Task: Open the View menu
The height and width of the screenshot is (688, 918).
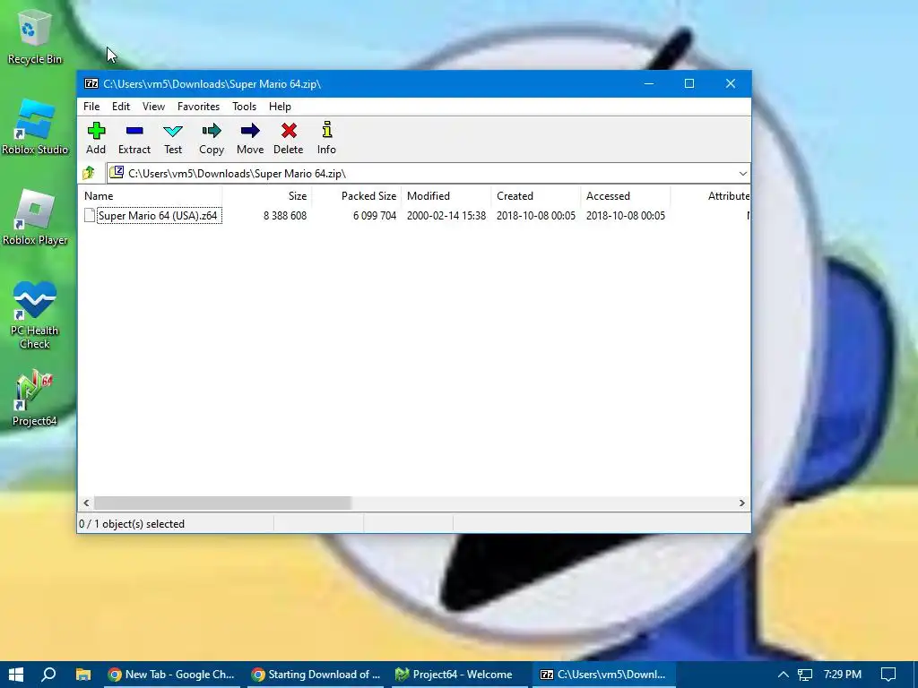Action: [153, 107]
